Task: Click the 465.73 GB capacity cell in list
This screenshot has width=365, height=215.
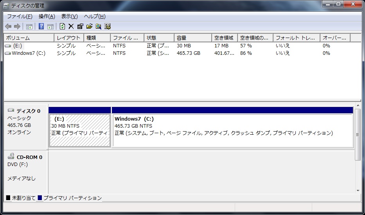Action: click(x=189, y=53)
